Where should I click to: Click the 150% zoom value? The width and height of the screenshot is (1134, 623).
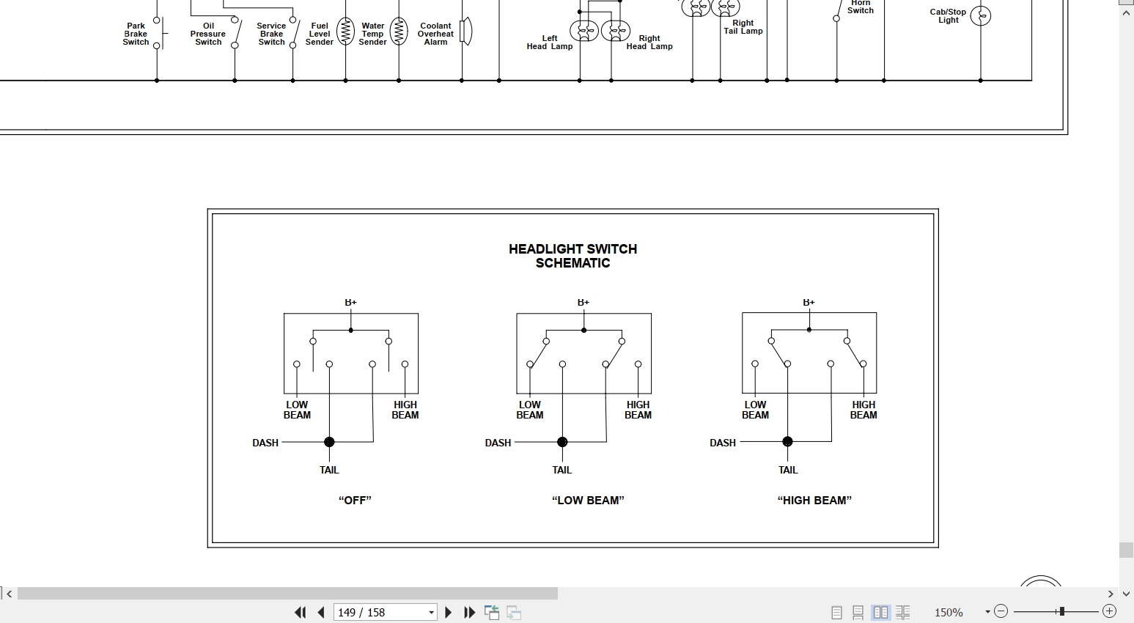pos(949,612)
